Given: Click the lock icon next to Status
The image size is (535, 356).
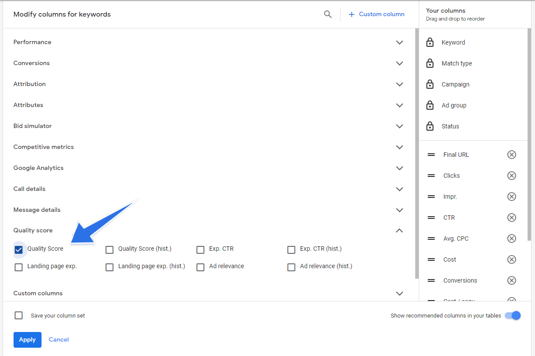Looking at the screenshot, I should [430, 126].
